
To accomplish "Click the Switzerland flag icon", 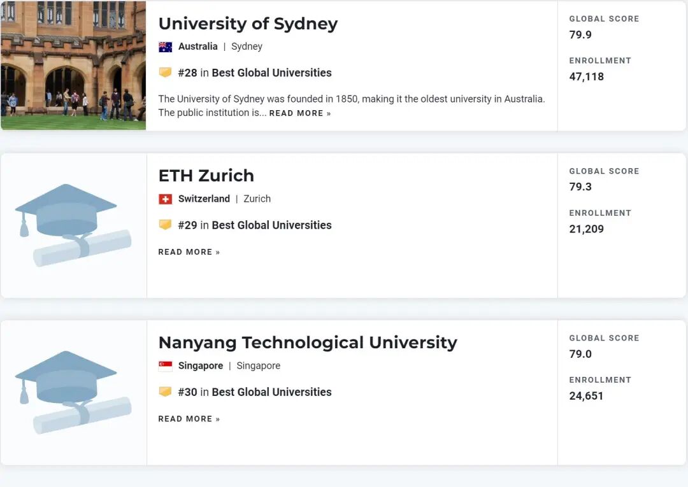I will click(165, 199).
